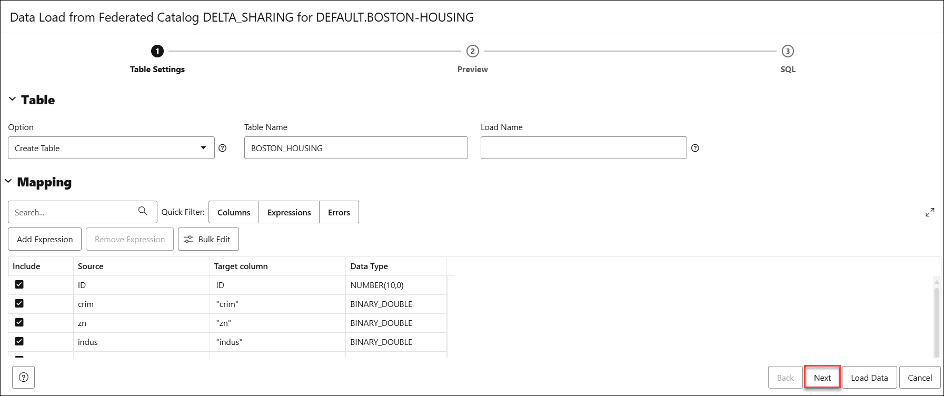This screenshot has width=944, height=396.
Task: Click the search magnifier icon in Mapping
Action: pyautogui.click(x=143, y=211)
